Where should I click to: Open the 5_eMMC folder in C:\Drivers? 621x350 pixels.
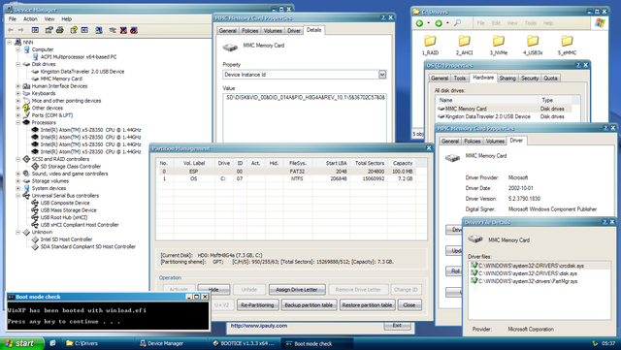point(567,45)
